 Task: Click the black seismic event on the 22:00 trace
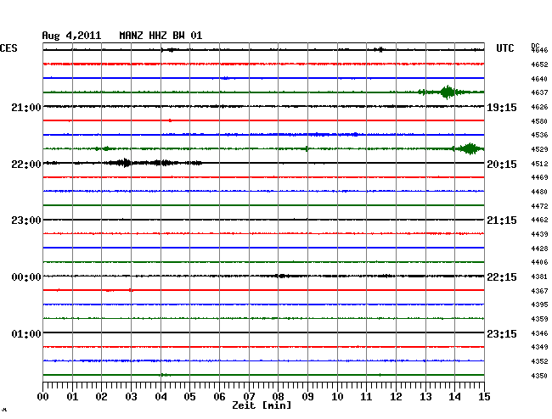click(x=125, y=163)
